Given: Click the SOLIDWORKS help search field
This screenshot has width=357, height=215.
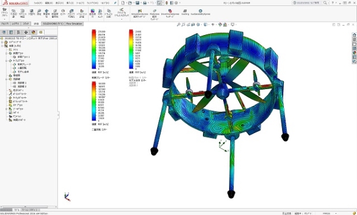Looking at the screenshot, I should (310, 3).
